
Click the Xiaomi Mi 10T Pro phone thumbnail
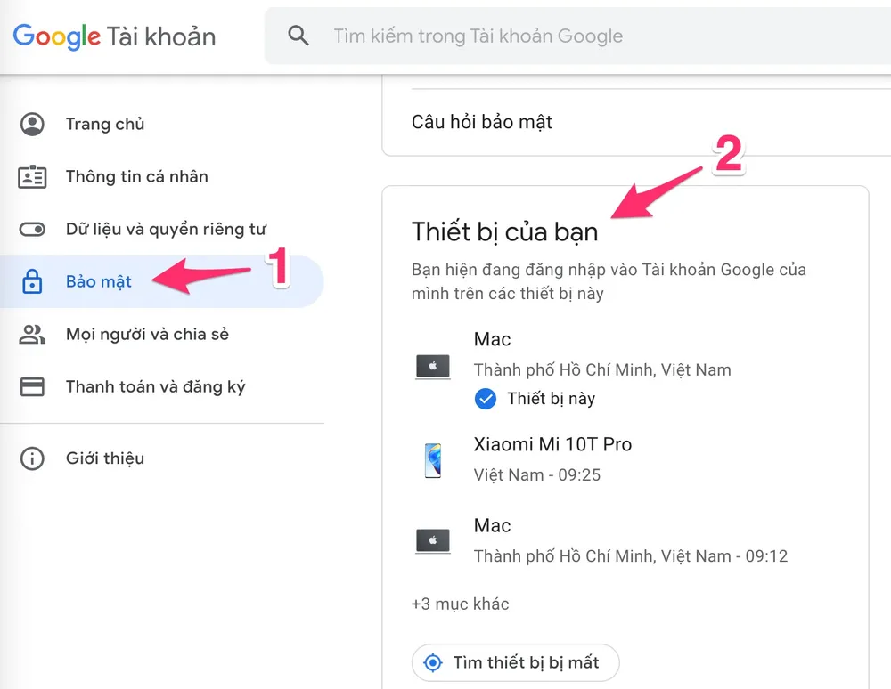433,459
